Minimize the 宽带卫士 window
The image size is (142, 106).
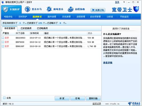[x=129, y=2]
